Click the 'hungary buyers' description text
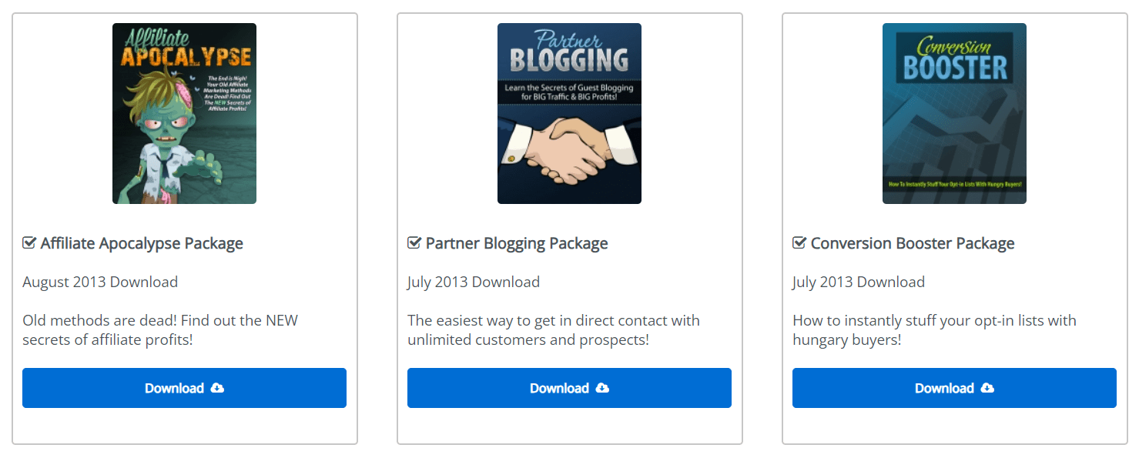The width and height of the screenshot is (1139, 458). 847,339
